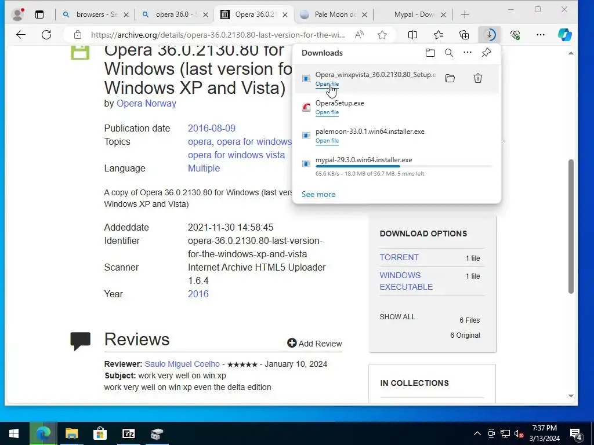594x445 pixels.
Task: Open more options in Downloads panel
Action: (x=468, y=53)
